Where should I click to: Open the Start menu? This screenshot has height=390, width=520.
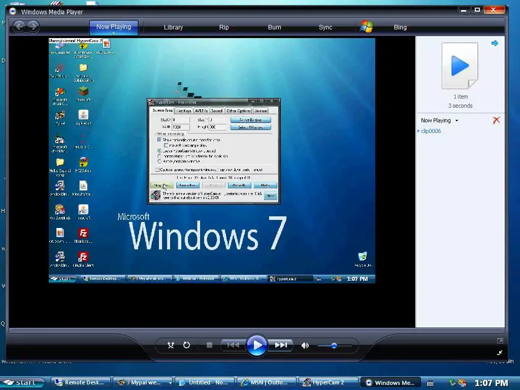(22, 382)
